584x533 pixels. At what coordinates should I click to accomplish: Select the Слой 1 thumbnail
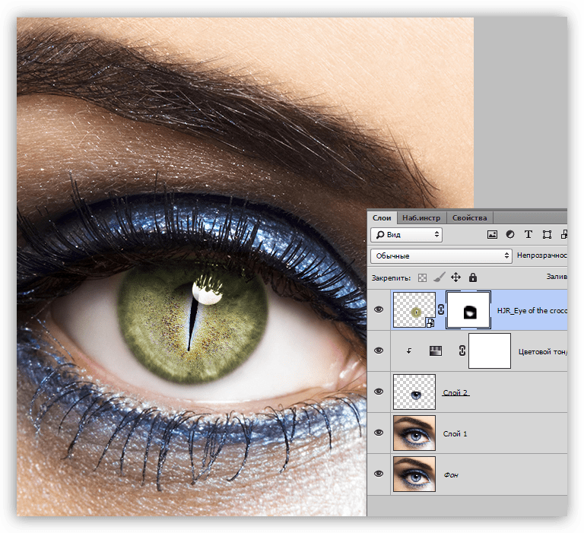coord(414,433)
